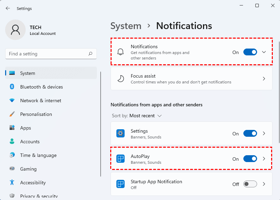The width and height of the screenshot is (280, 200).
Task: Enable Startup App Notification toggle
Action: point(250,184)
